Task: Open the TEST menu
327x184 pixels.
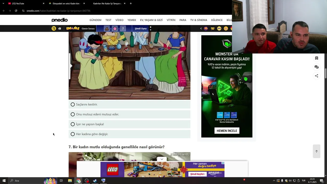Action: 108,20
